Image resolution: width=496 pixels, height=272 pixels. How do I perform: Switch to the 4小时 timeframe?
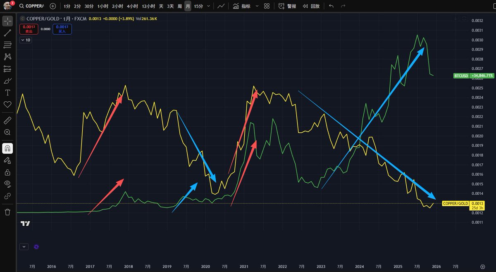[x=133, y=6]
